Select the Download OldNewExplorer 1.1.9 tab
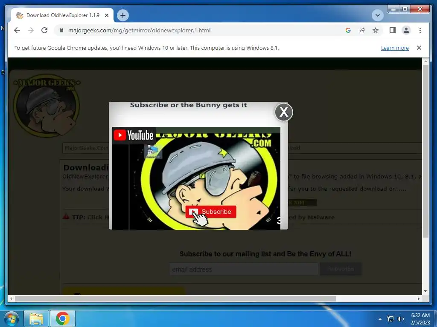Image resolution: width=437 pixels, height=327 pixels. tap(62, 15)
